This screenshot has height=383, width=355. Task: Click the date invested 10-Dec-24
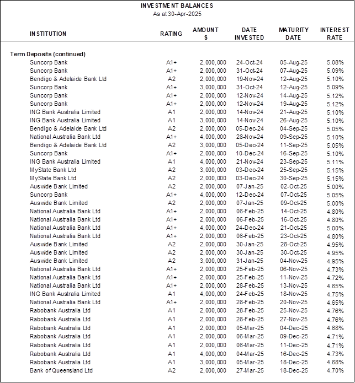click(x=250, y=153)
